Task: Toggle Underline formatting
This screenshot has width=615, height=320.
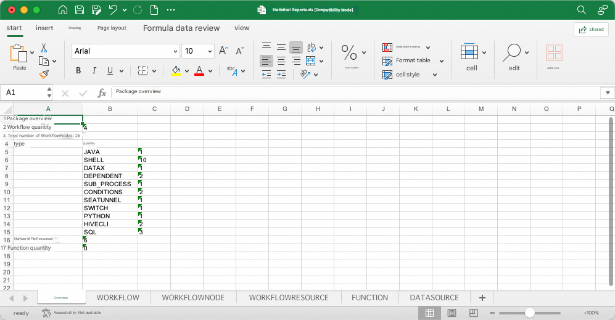Action: [x=110, y=70]
